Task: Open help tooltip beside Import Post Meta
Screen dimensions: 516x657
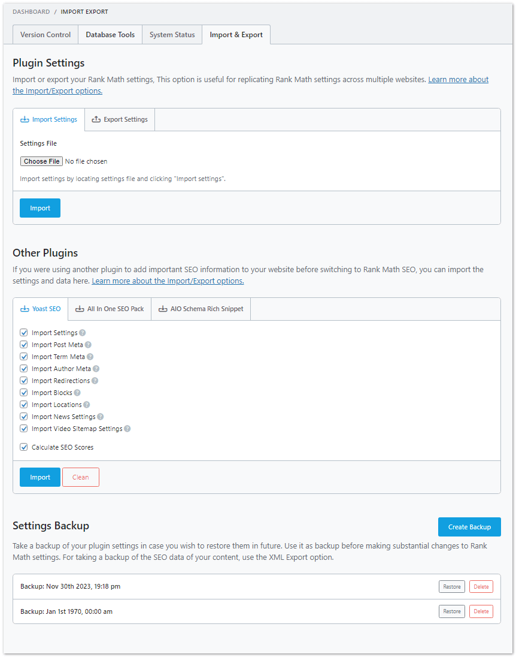Action: [87, 344]
